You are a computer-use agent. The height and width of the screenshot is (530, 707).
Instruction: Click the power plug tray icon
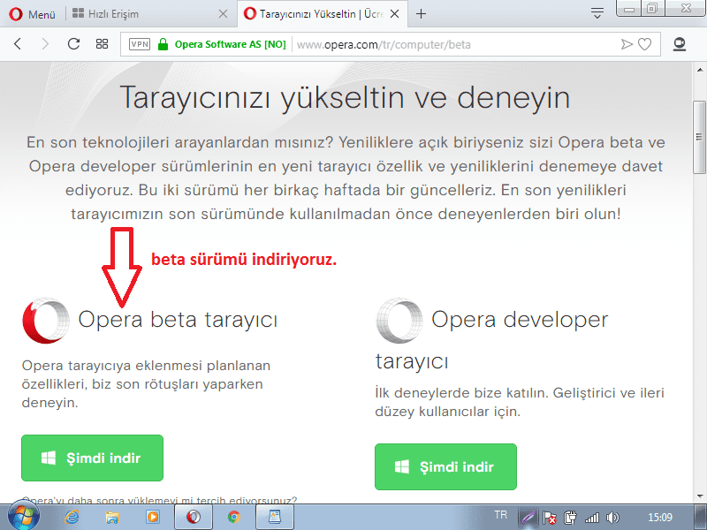(x=570, y=518)
